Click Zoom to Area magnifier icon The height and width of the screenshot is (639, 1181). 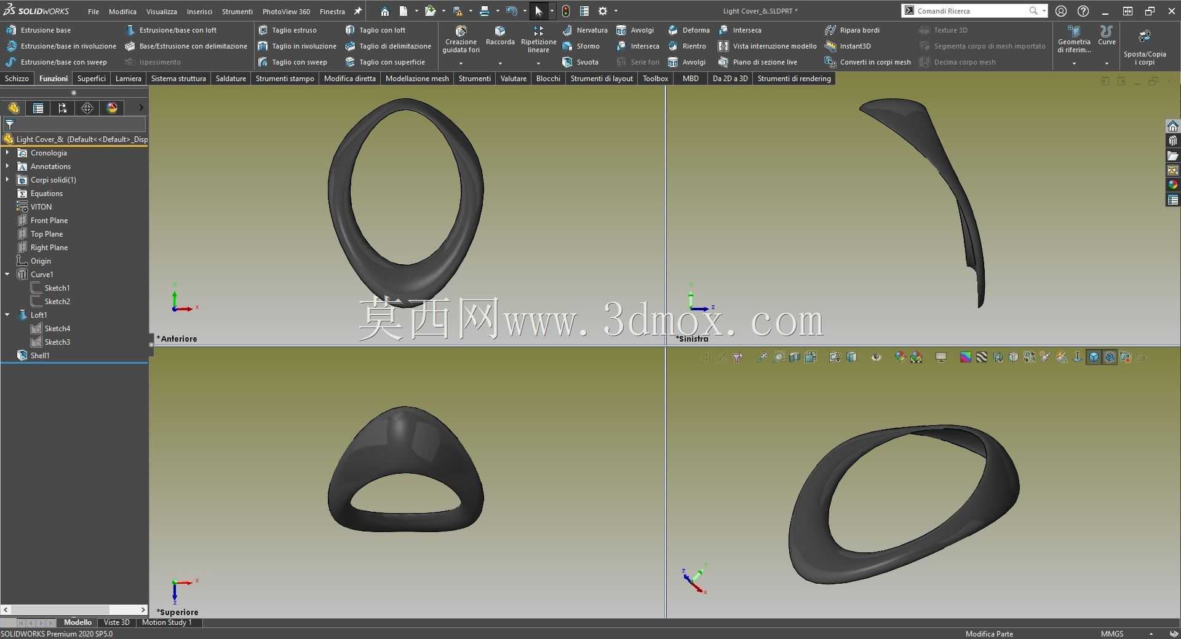(x=779, y=357)
